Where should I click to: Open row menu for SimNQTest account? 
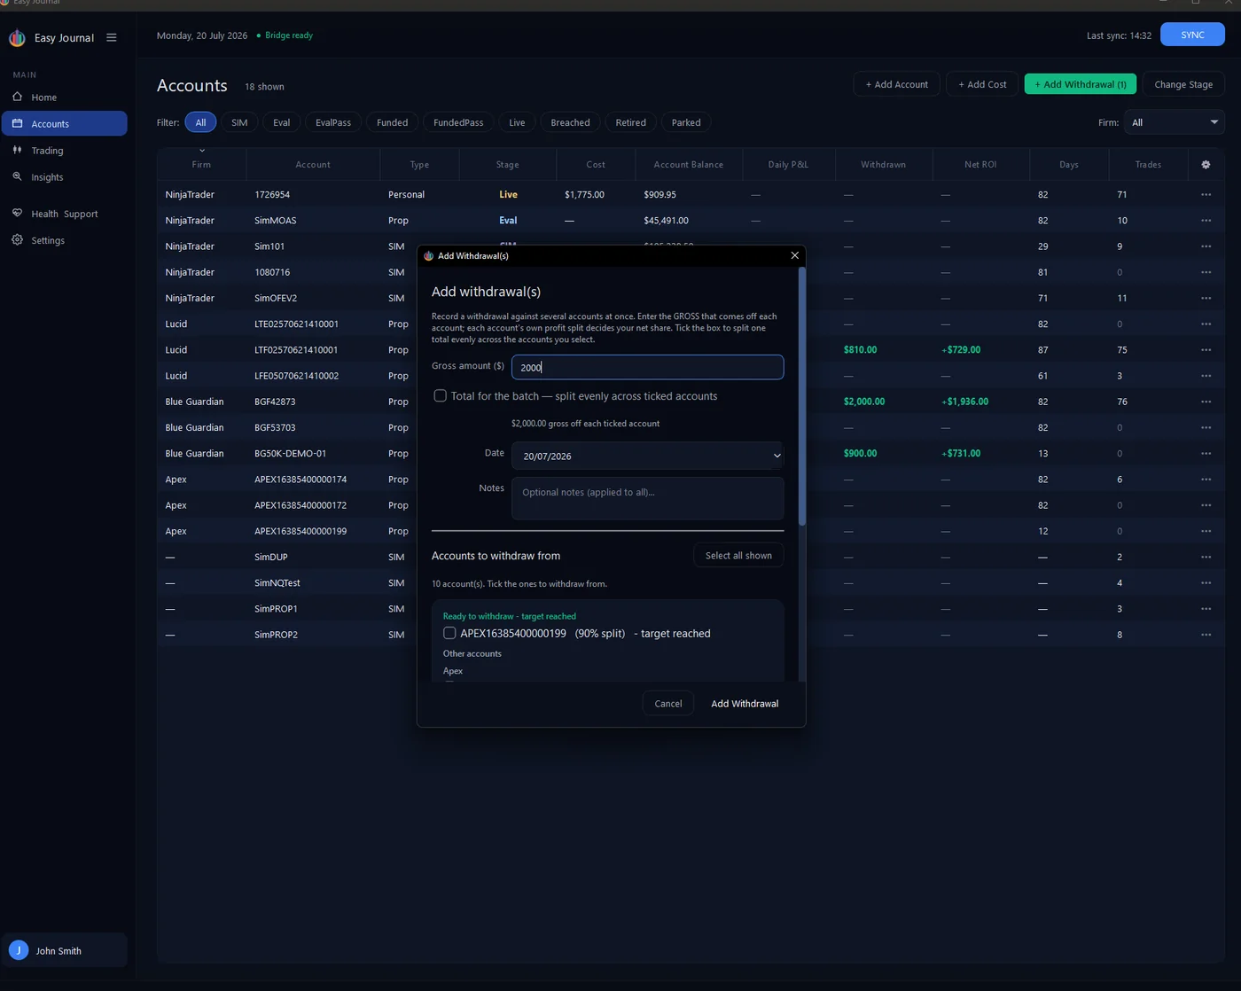[x=1206, y=583]
